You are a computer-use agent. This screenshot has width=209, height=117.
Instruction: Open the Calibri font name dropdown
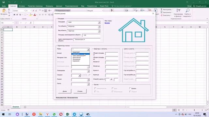click(x=24, y=11)
